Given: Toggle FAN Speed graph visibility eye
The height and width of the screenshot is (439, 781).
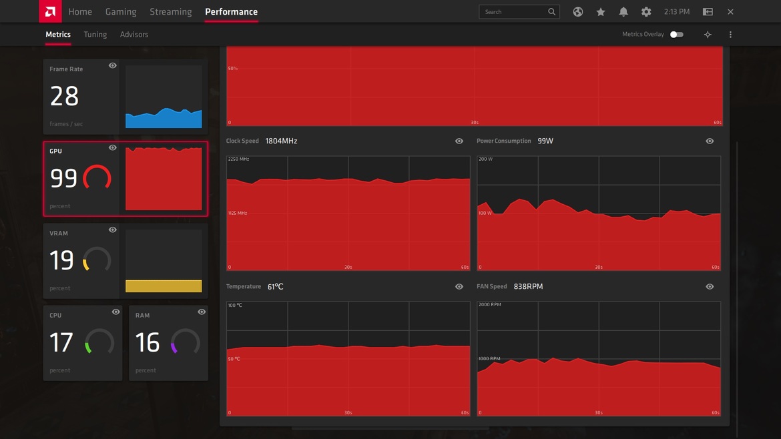Looking at the screenshot, I should click(710, 287).
